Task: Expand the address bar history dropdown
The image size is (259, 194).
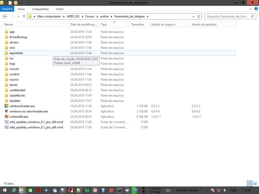Action: click(193, 16)
